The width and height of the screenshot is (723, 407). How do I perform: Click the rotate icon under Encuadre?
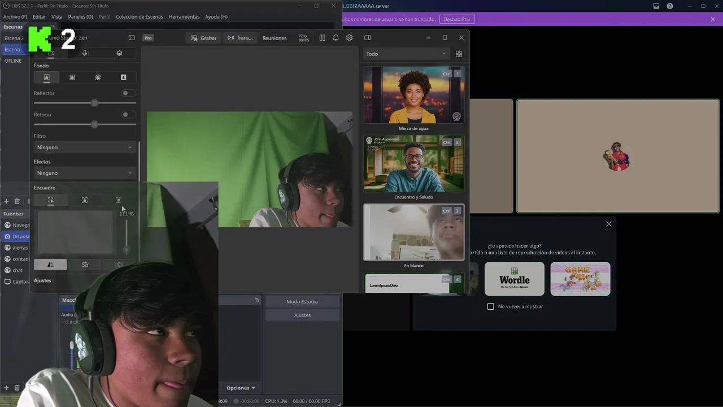tap(85, 264)
